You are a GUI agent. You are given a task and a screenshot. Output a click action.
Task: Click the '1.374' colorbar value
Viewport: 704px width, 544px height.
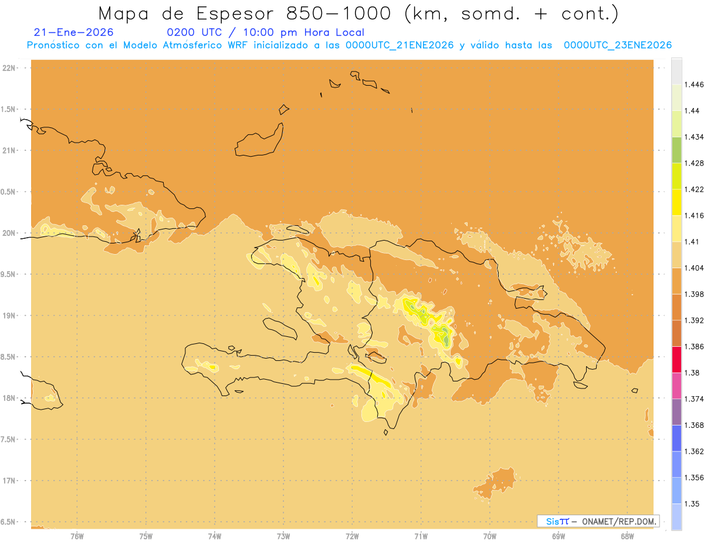tap(694, 399)
